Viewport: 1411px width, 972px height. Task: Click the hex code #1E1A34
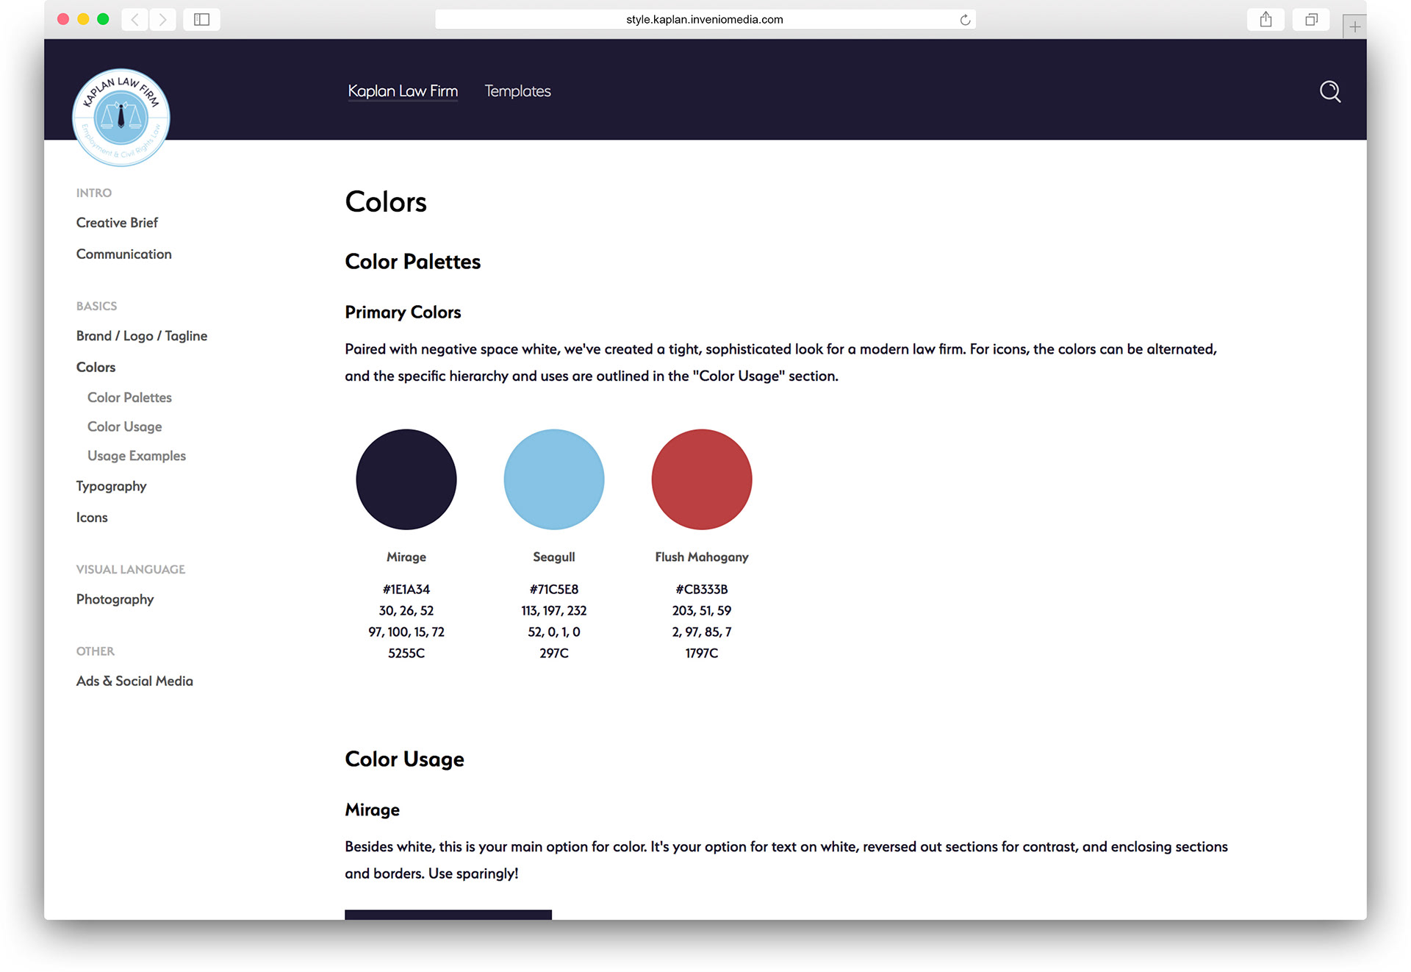tap(406, 590)
